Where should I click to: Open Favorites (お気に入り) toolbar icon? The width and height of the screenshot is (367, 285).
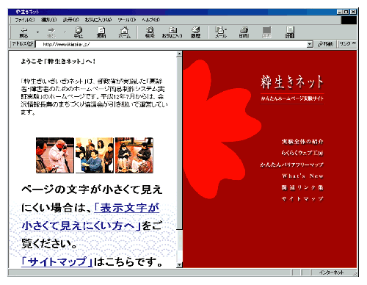[172, 32]
